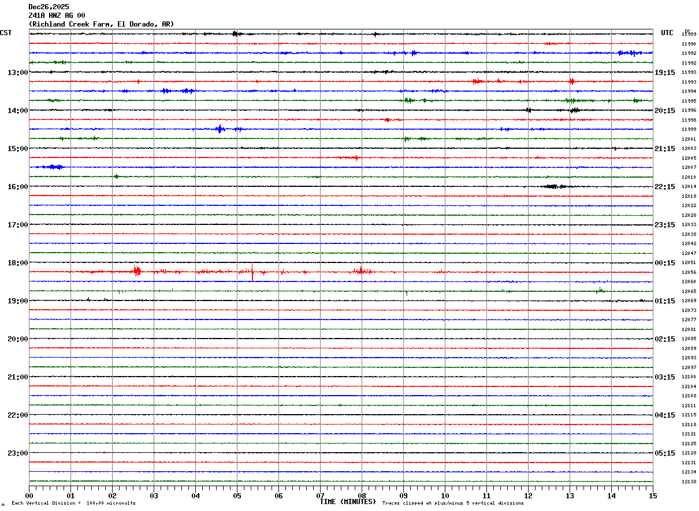Click the '20:15' UTC time label
The width and height of the screenshot is (699, 511).
(665, 111)
